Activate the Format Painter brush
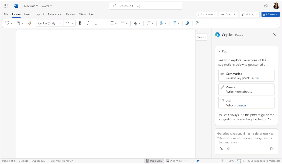 pyautogui.click(x=29, y=23)
